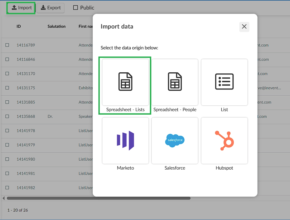Viewport: 290px width, 220px height.
Task: Click the ID column header
Action: [19, 26]
